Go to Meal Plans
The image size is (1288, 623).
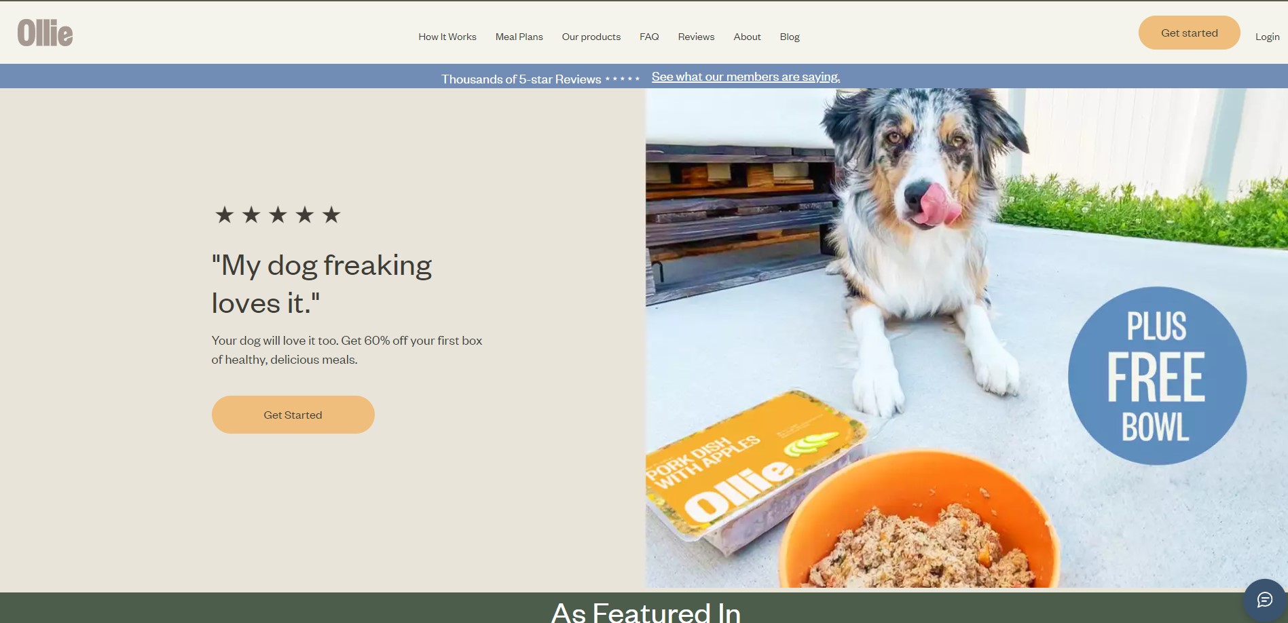pyautogui.click(x=519, y=37)
